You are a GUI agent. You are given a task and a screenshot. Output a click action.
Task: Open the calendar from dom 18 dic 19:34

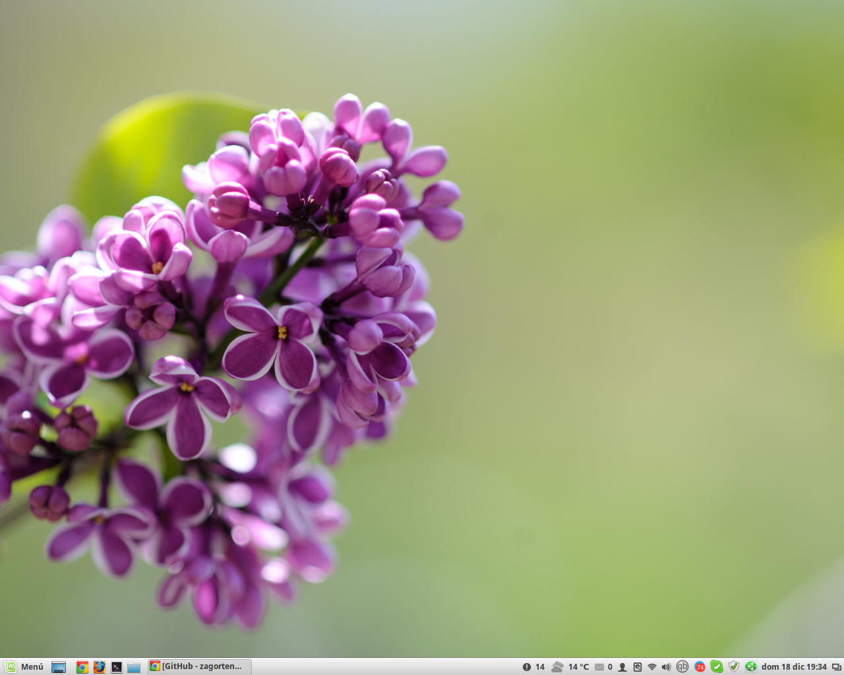click(x=794, y=667)
